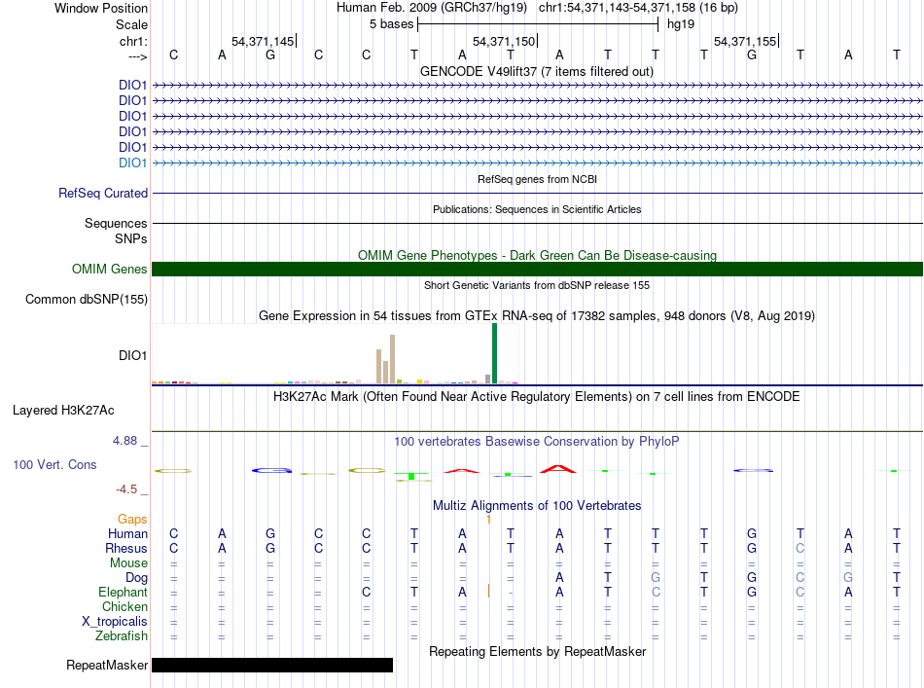
Task: Click the chr1:54,371,143-54,371,158 (16 bp) coordinates
Action: click(638, 8)
